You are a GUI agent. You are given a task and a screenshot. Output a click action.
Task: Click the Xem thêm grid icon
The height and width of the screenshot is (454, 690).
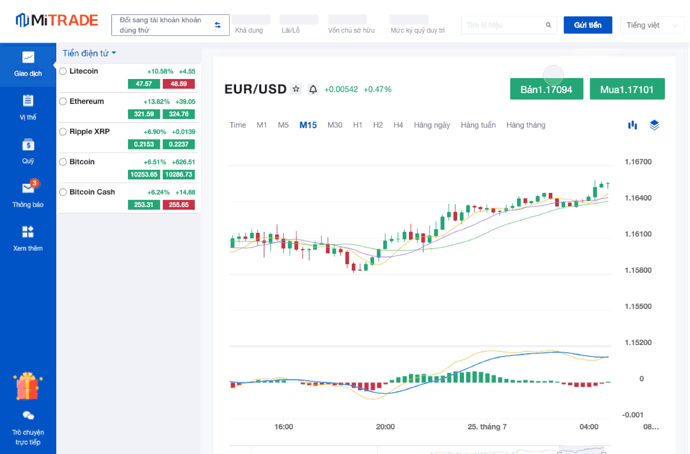click(28, 232)
